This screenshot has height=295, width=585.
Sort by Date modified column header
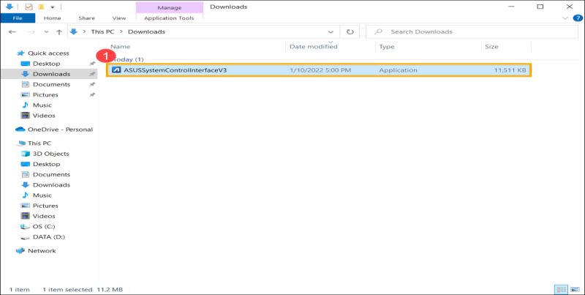[x=314, y=47]
